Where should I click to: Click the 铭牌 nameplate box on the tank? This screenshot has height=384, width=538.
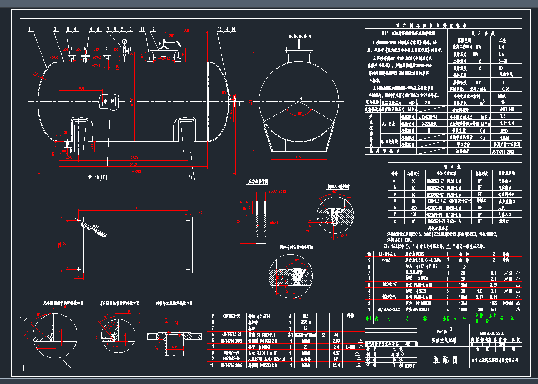click(x=108, y=101)
